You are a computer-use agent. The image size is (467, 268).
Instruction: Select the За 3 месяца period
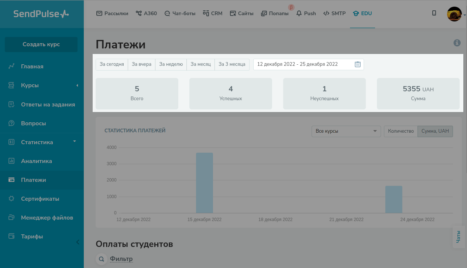(x=232, y=64)
